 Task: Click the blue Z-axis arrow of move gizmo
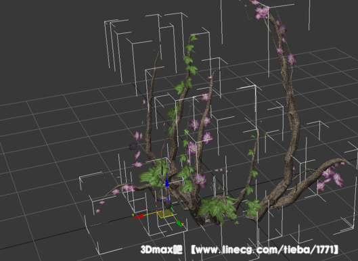pos(167,183)
